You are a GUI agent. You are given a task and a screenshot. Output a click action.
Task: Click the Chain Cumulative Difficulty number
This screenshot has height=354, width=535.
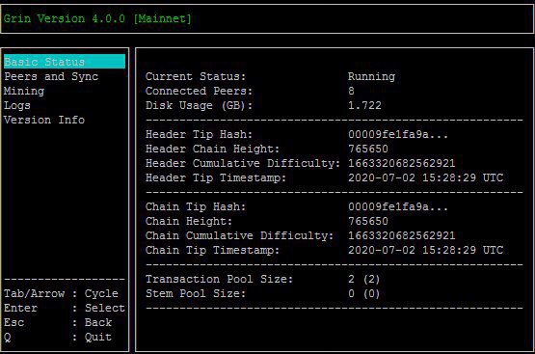[402, 235]
